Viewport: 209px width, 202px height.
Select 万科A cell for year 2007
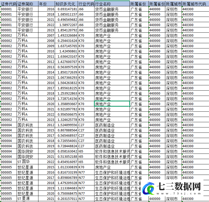coord(28,36)
